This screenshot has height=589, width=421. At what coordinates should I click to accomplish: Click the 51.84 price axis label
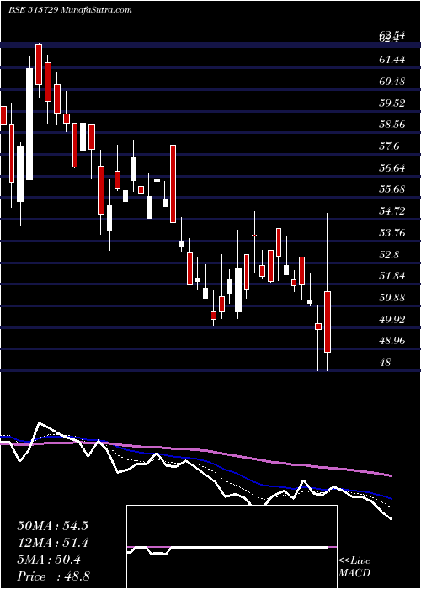(392, 276)
